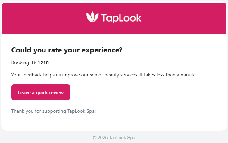Click the 'Booking ID:' label
The height and width of the screenshot is (143, 228).
coord(24,63)
